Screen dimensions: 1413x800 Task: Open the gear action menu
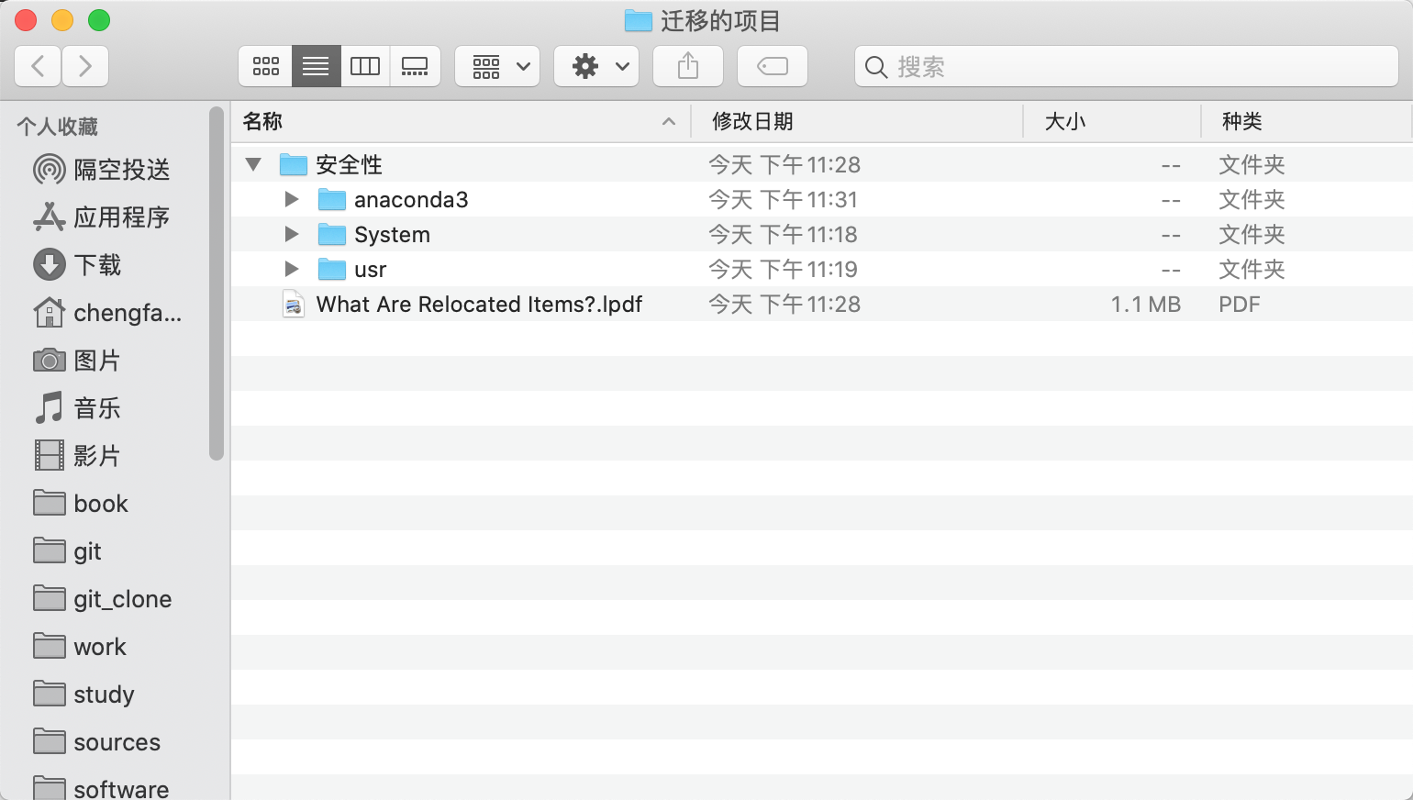coord(596,66)
